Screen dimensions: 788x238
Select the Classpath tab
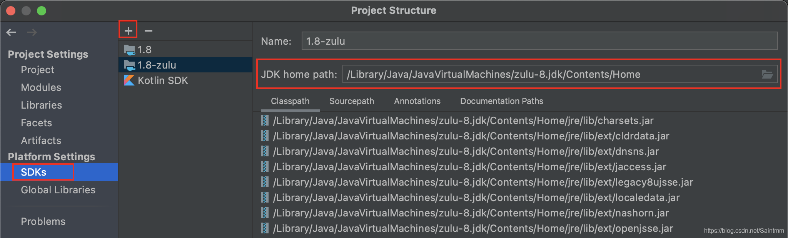pyautogui.click(x=290, y=101)
